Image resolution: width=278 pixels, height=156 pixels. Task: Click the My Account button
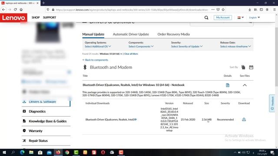point(223,17)
